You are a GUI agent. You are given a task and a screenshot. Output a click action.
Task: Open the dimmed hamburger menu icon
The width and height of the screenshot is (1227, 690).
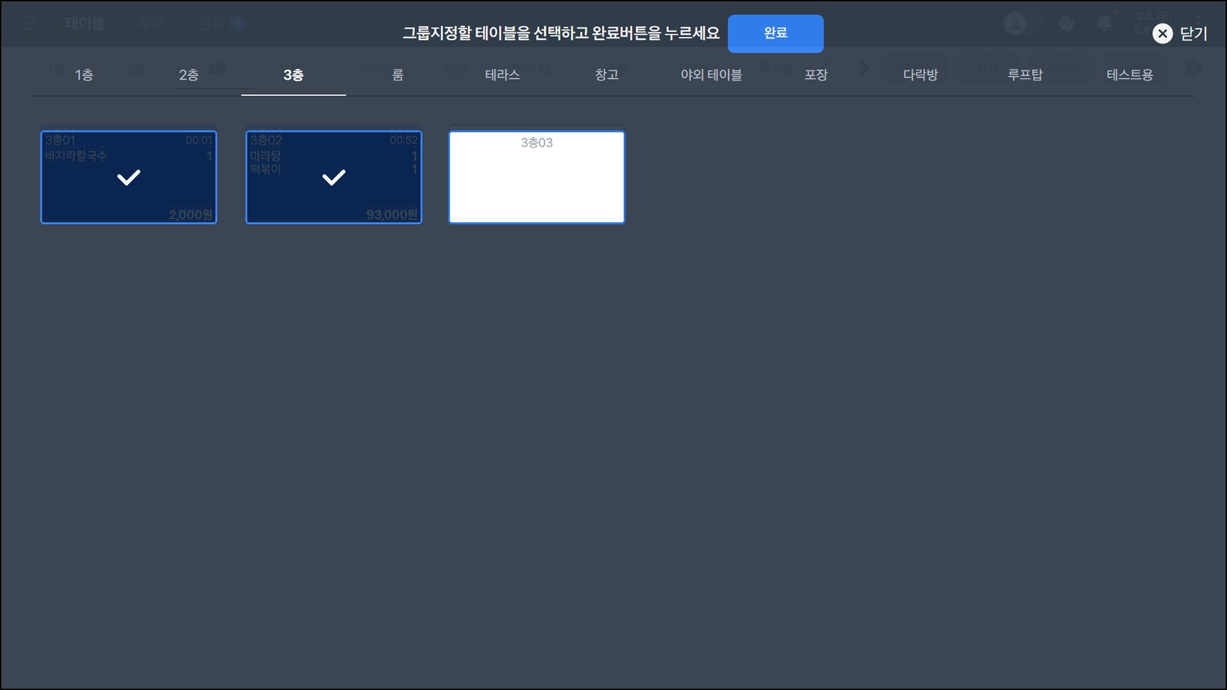[28, 23]
